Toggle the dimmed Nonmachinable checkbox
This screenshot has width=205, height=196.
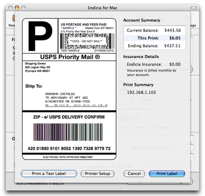point(162,100)
